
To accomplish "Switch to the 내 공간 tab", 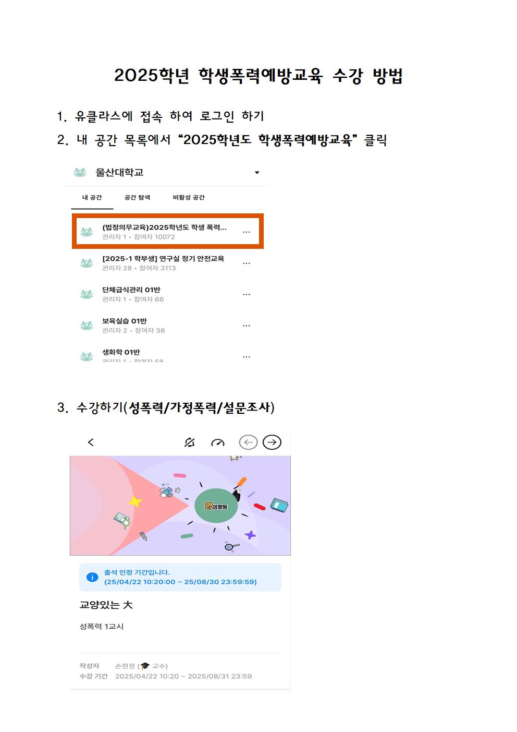I will click(92, 198).
